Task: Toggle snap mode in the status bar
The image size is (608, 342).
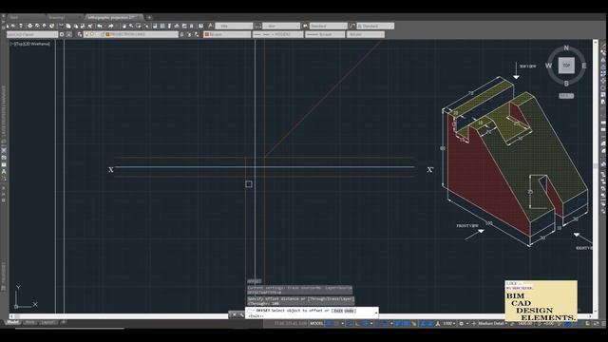Action: (x=335, y=323)
